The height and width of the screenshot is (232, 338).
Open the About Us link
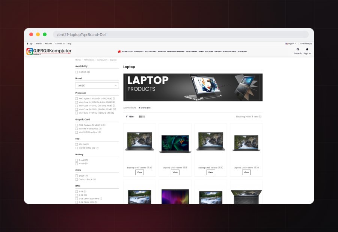(x=48, y=44)
